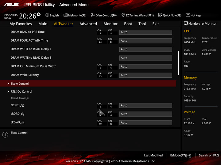Open Quick Note notepad icon
Viewport: 221px width, 165px height.
tap(160, 15)
